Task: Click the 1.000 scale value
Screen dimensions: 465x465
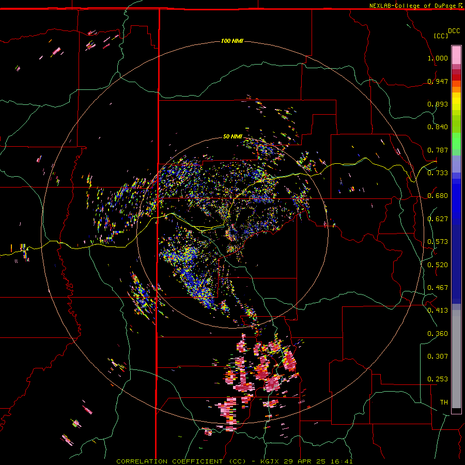Action: coord(438,58)
